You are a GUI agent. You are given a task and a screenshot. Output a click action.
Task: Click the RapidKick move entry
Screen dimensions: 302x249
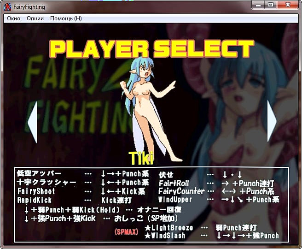35,200
